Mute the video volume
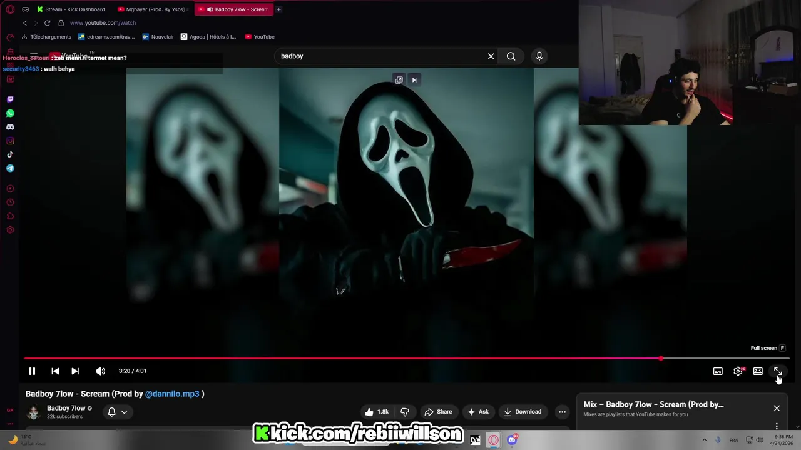The width and height of the screenshot is (801, 450). click(x=100, y=371)
